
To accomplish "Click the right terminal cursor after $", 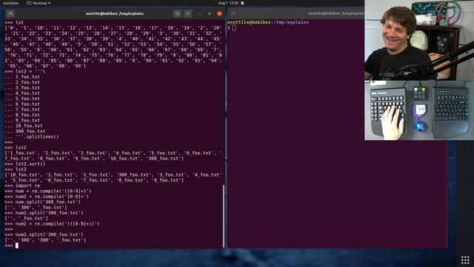I will (x=234, y=28).
